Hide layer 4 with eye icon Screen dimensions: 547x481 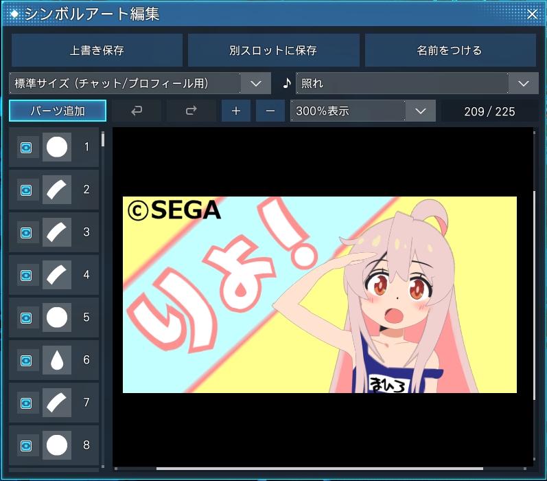pyautogui.click(x=26, y=276)
